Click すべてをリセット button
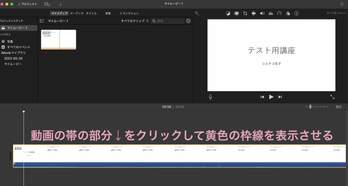This screenshot has height=186, width=348. point(336,13)
